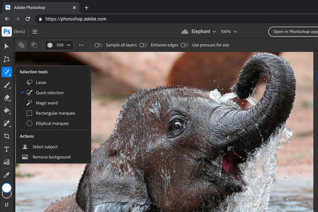This screenshot has height=212, width=318.
Task: Click Open in Photoshop app button
Action: [x=293, y=32]
